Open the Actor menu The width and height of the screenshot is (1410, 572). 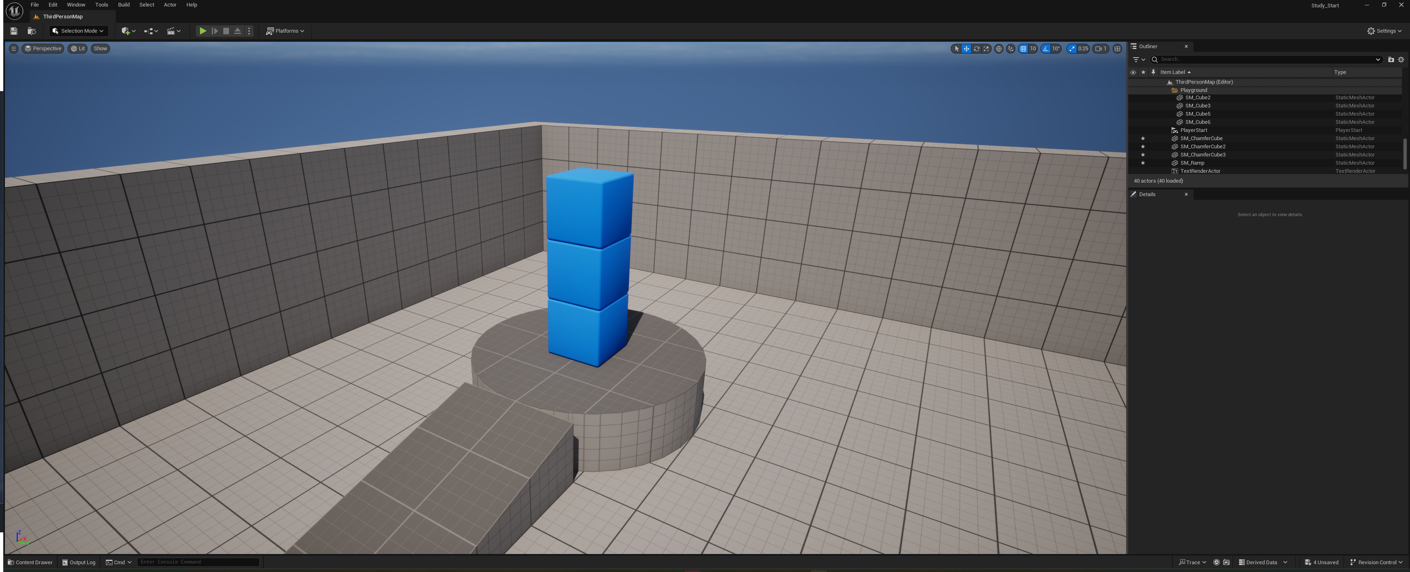(x=170, y=5)
